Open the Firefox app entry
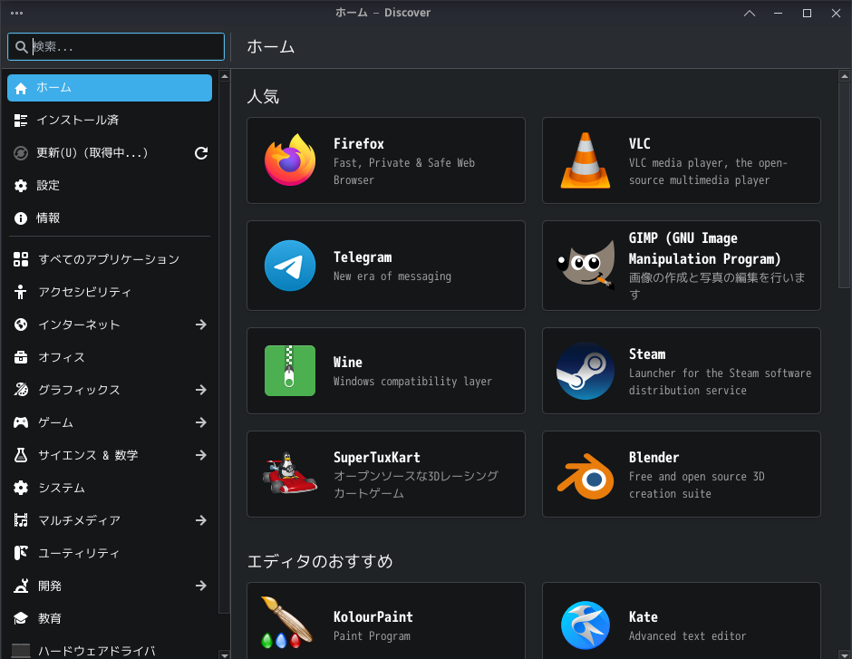 [385, 160]
